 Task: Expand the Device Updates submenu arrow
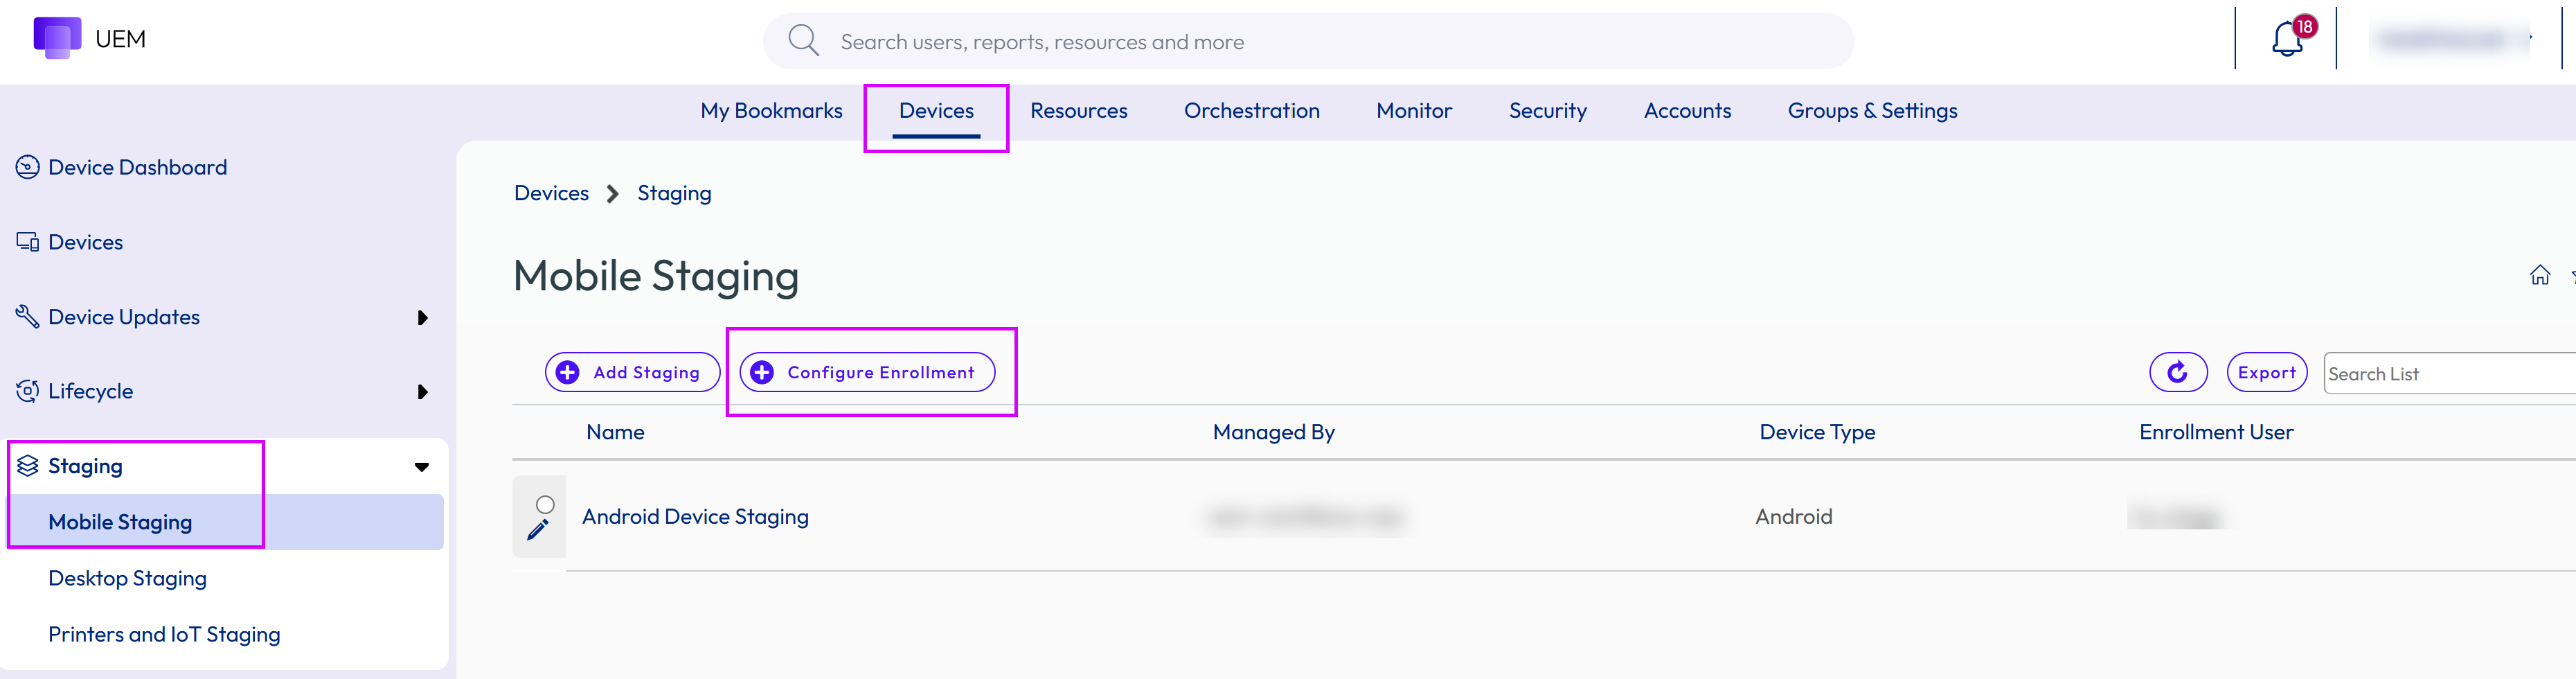(x=422, y=317)
